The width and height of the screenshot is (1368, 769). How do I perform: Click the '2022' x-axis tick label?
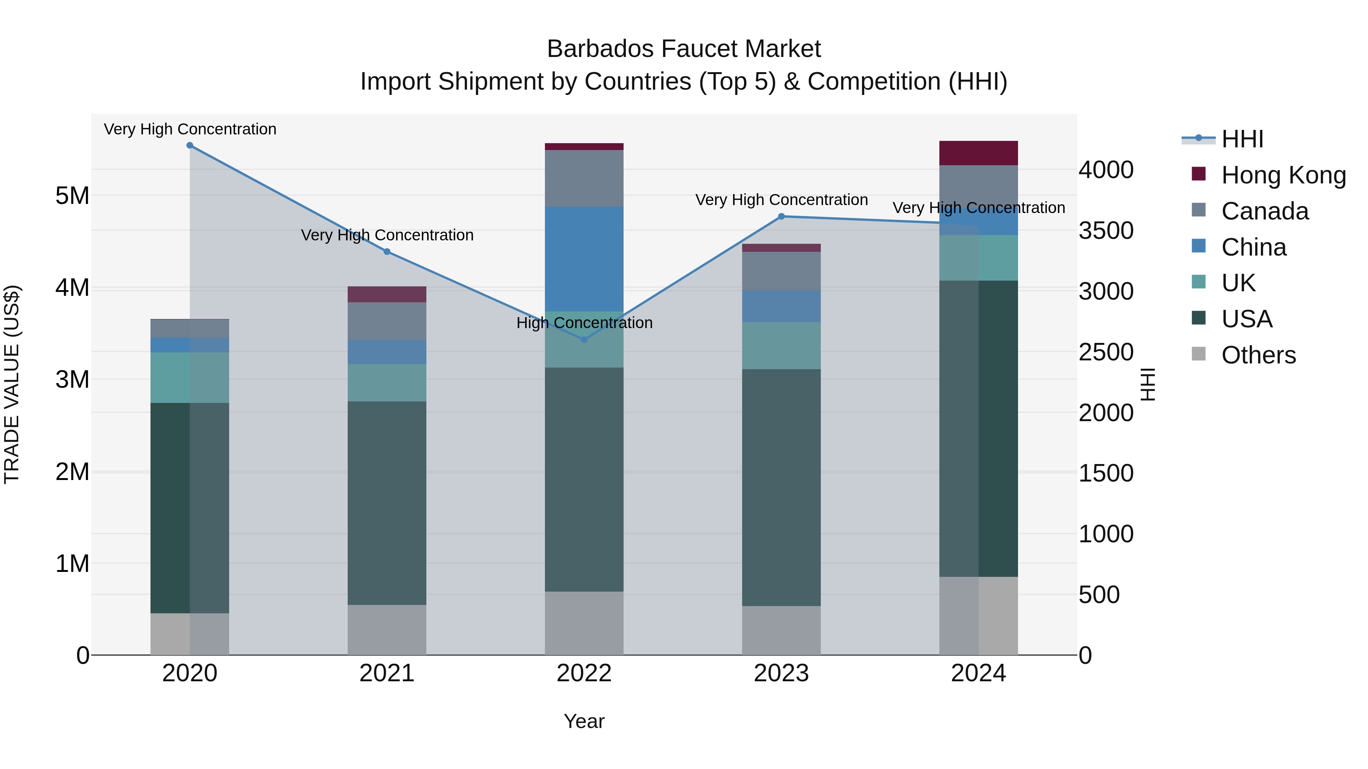pos(584,673)
